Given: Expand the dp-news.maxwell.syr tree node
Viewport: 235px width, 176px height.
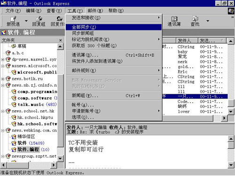Looking at the screenshot, I should click(3, 60).
